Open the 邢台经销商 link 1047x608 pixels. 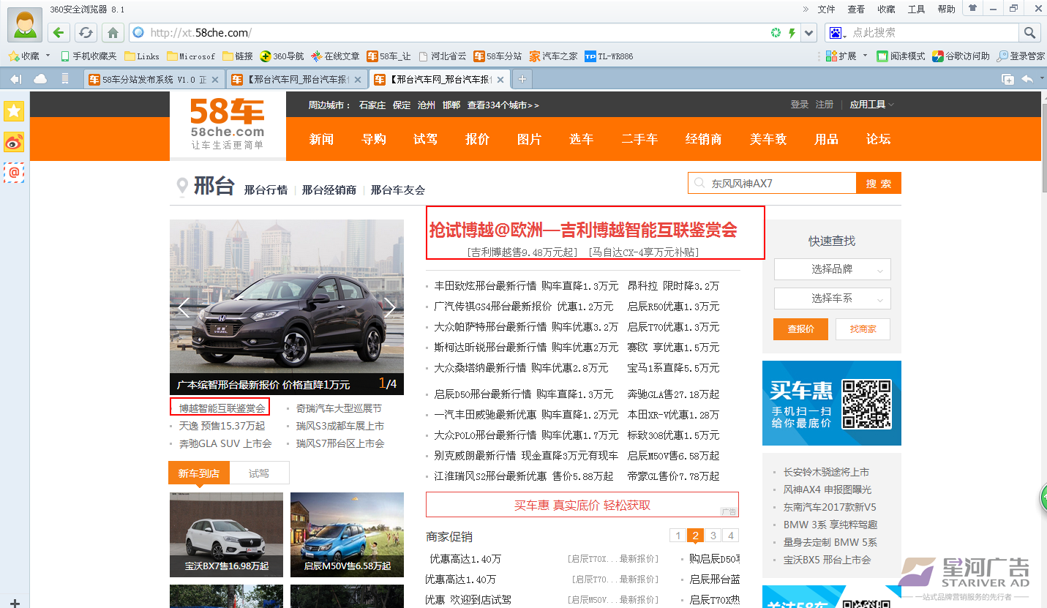click(x=329, y=190)
